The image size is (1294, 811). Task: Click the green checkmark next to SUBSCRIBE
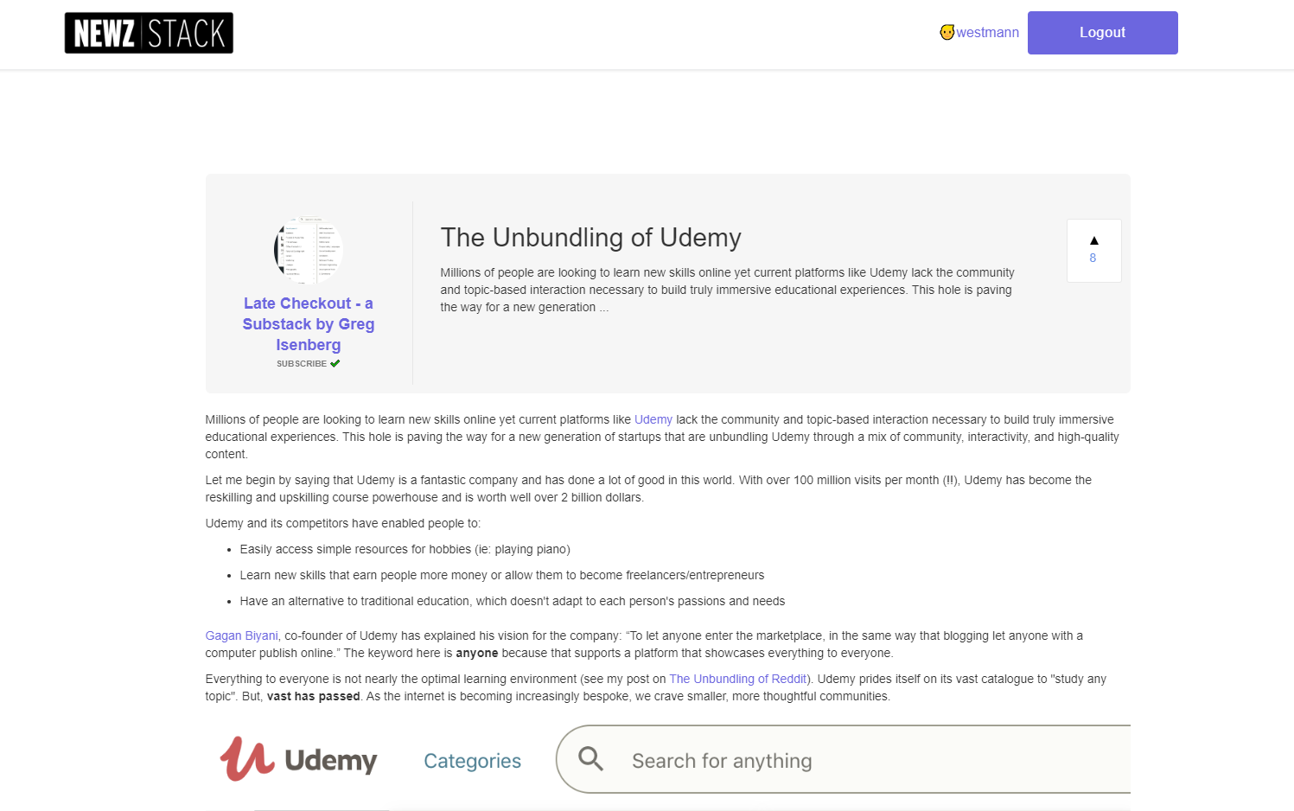click(x=335, y=363)
